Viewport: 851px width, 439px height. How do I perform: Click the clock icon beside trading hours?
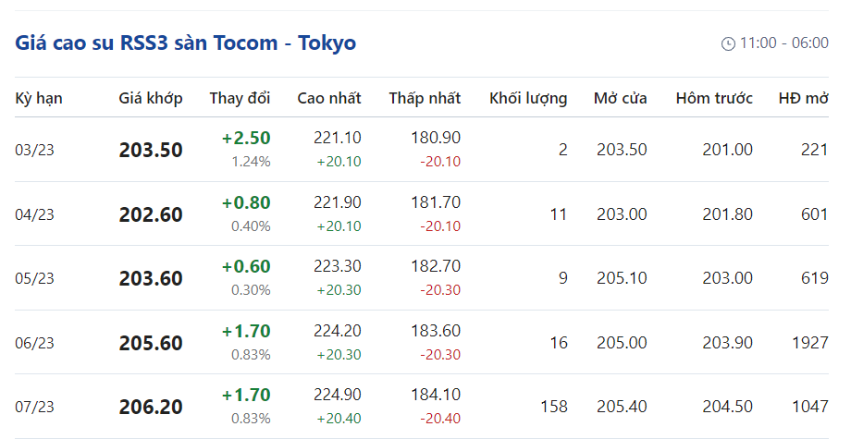[x=728, y=43]
